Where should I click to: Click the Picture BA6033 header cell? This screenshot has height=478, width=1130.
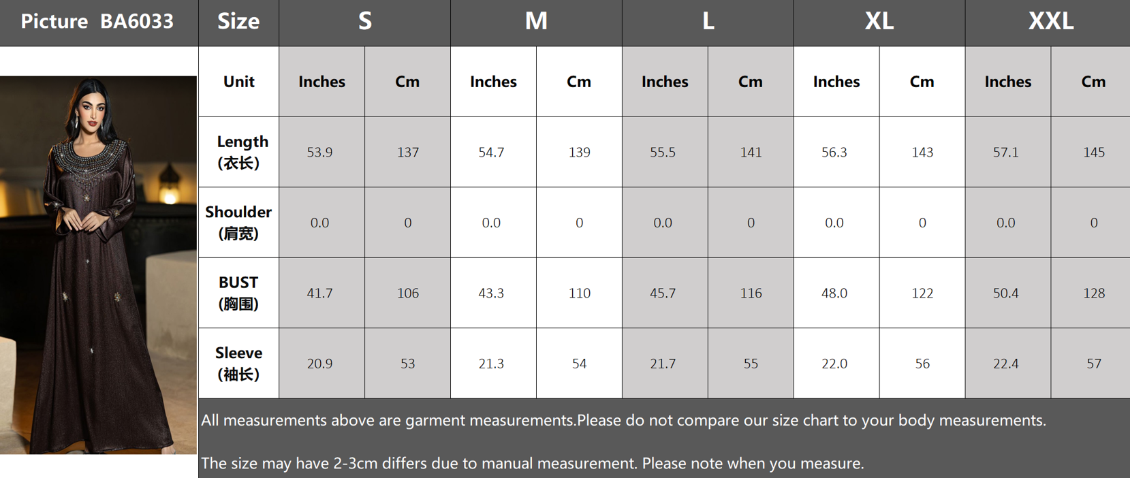99,22
